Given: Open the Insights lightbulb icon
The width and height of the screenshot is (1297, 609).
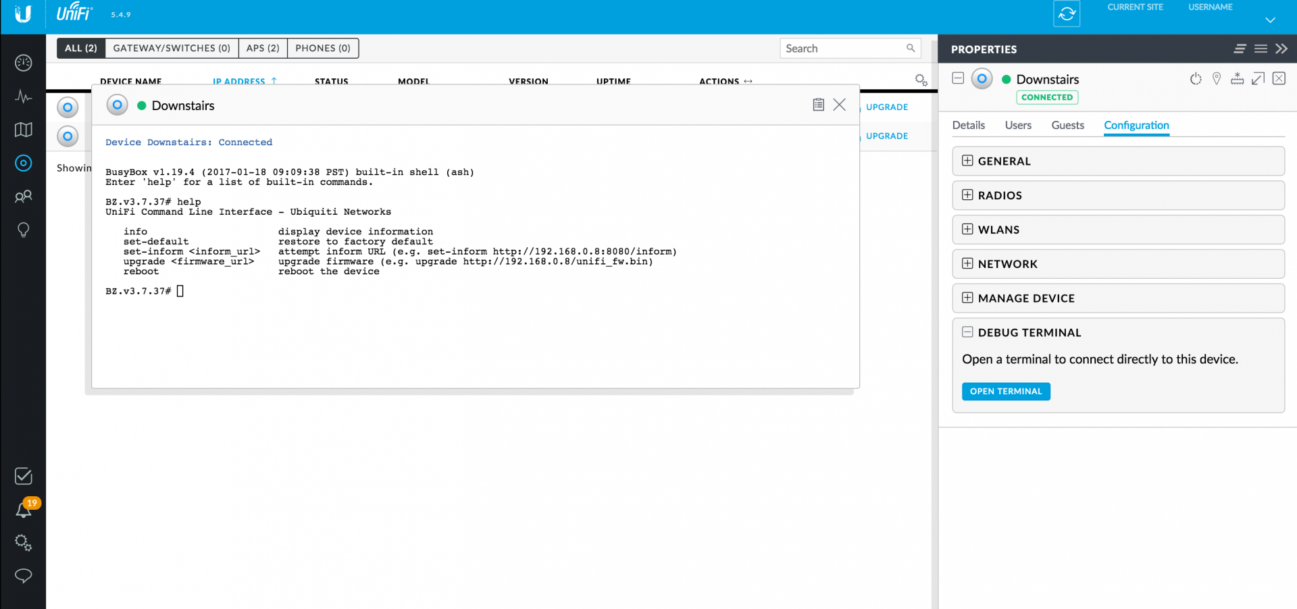Looking at the screenshot, I should coord(23,230).
